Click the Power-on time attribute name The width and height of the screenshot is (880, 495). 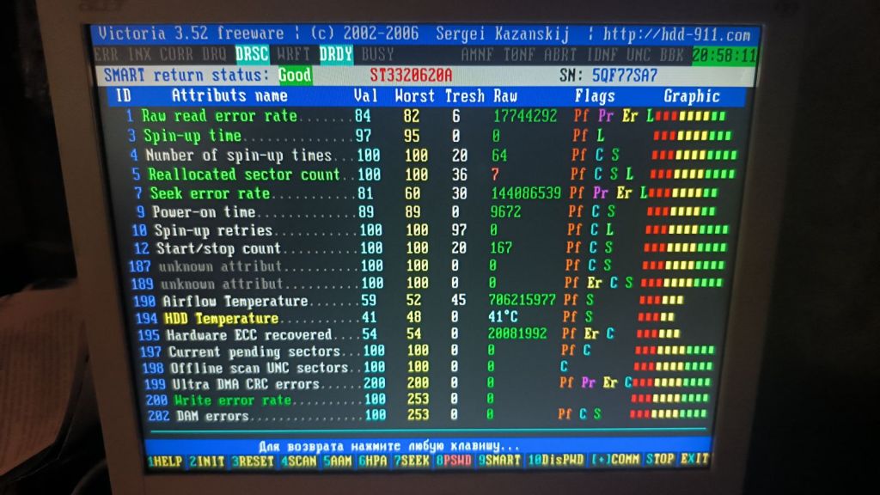point(203,211)
